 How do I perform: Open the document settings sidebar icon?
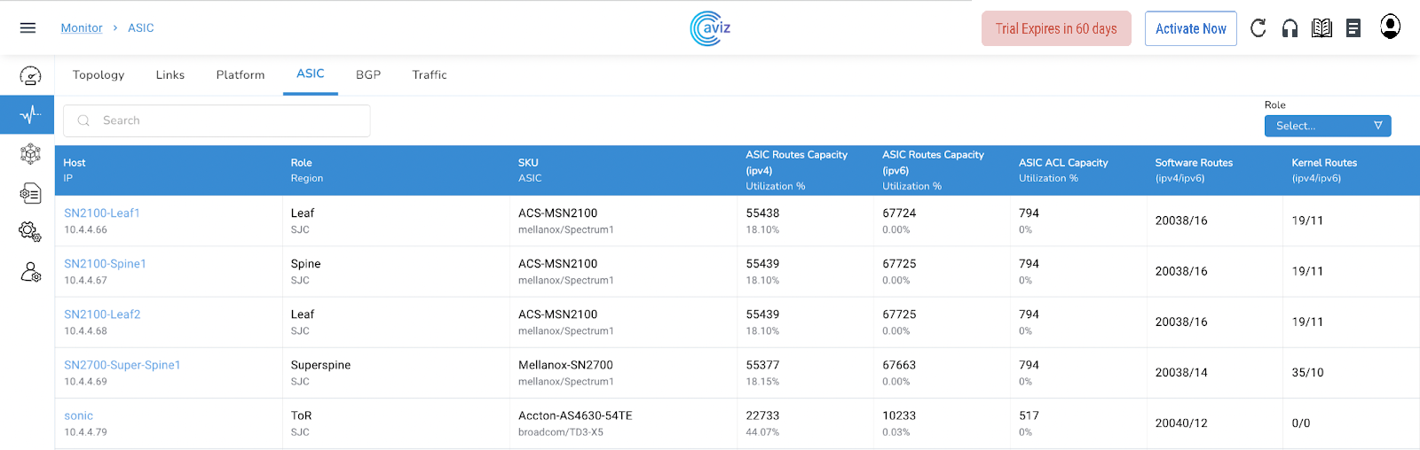[30, 193]
